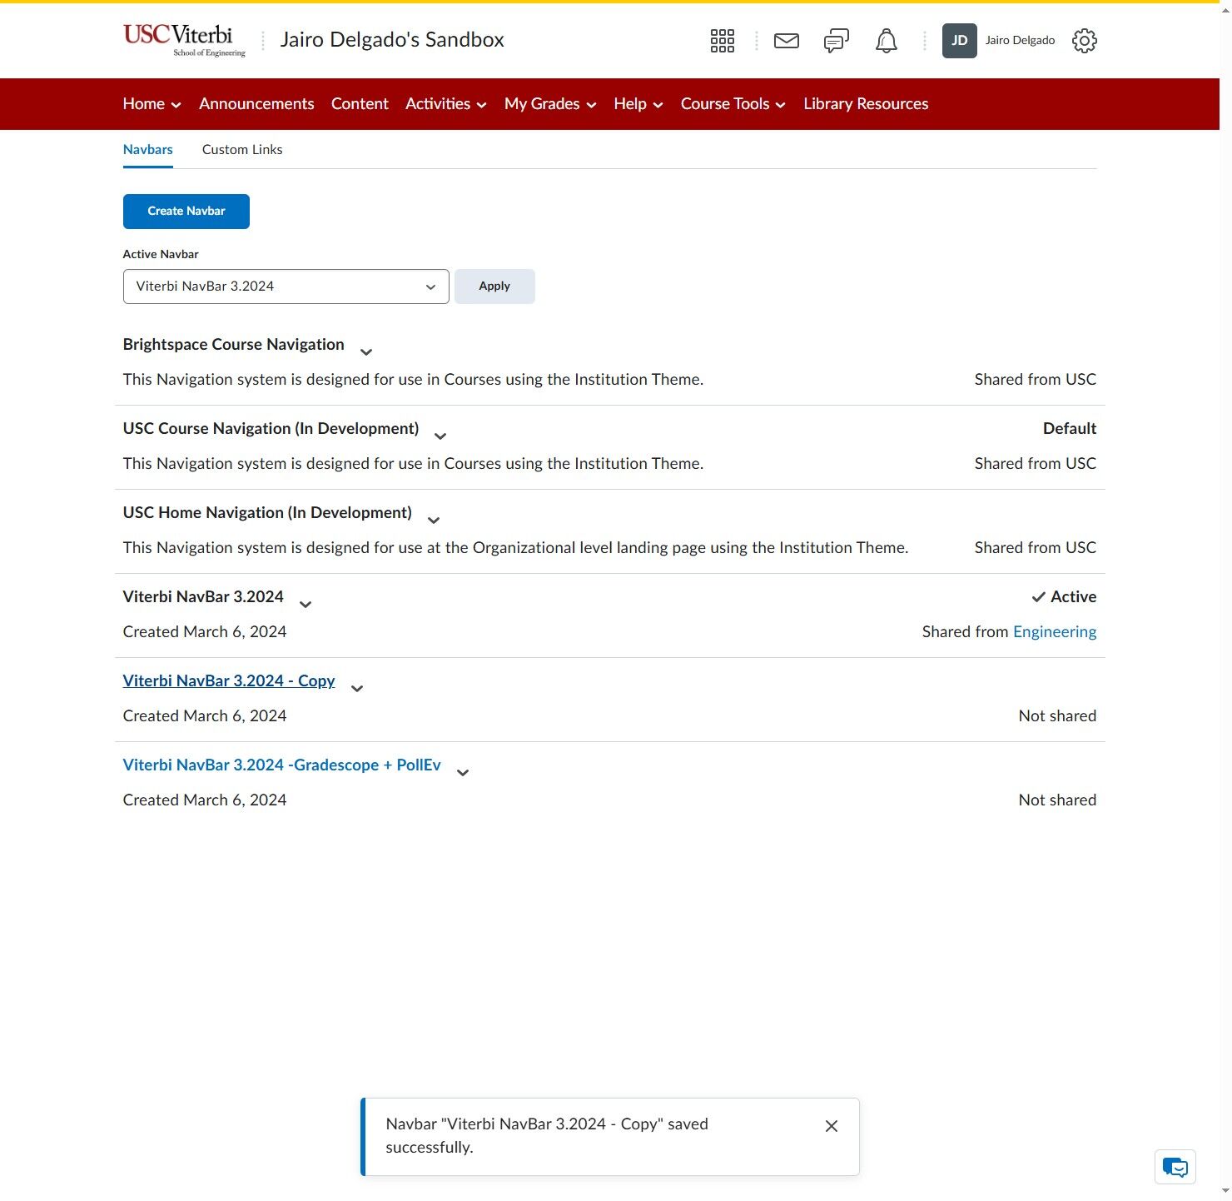Switch to the Navbars tab
The width and height of the screenshot is (1232, 1201).
(148, 150)
